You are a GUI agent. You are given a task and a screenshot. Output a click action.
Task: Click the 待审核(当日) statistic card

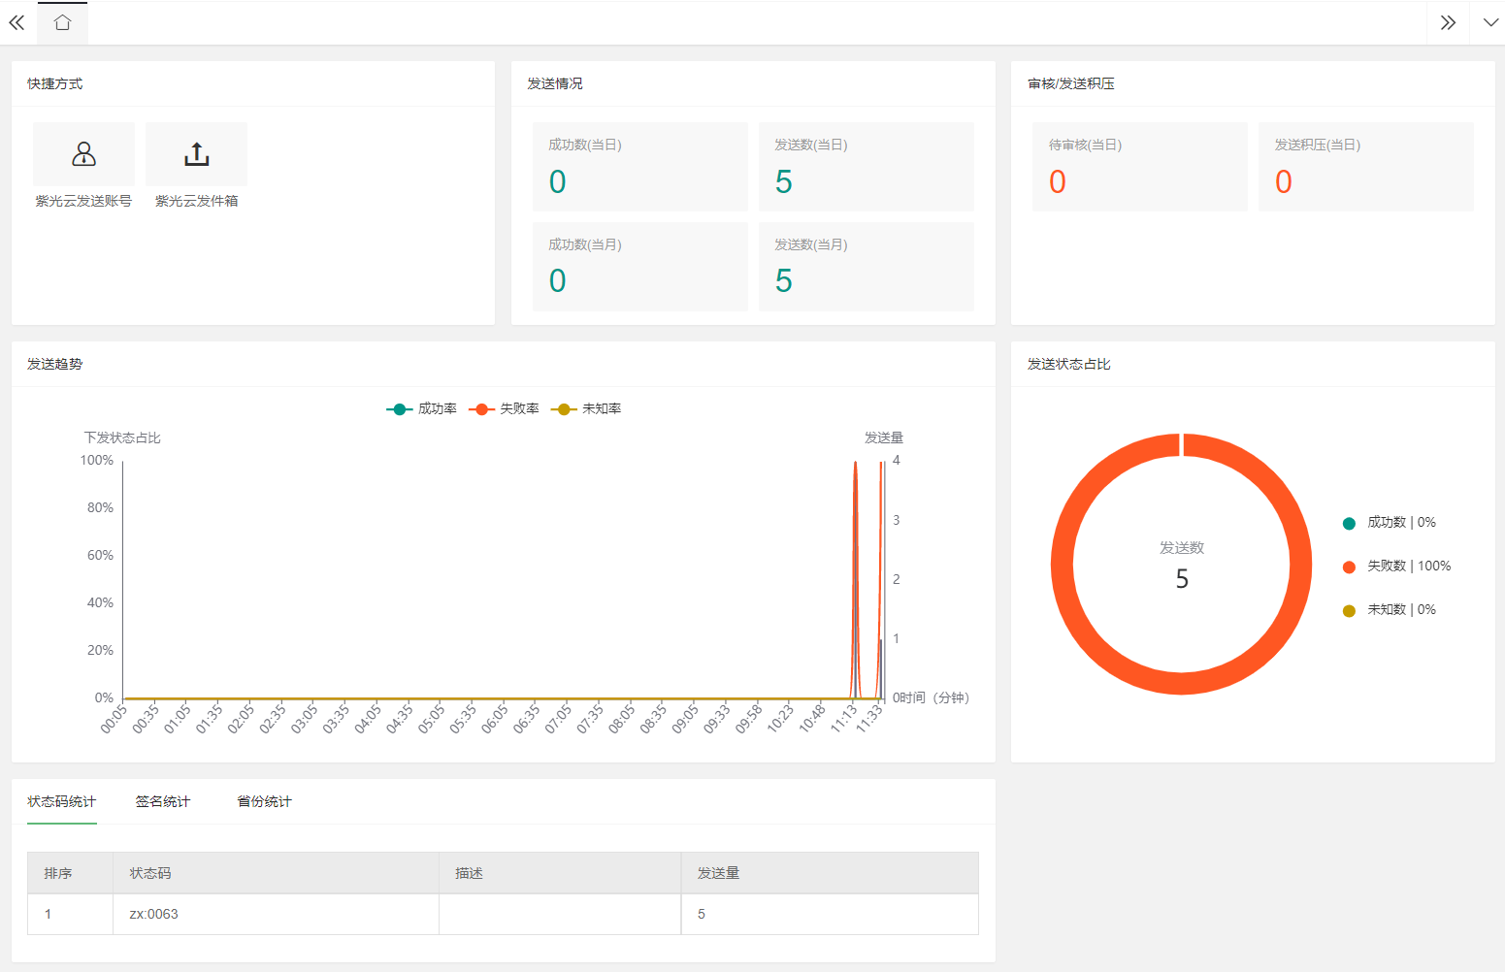coord(1140,167)
